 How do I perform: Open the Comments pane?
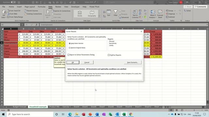[x=201, y=6]
